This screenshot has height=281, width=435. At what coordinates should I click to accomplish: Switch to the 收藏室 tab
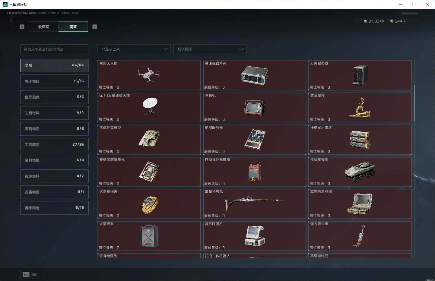(44, 27)
